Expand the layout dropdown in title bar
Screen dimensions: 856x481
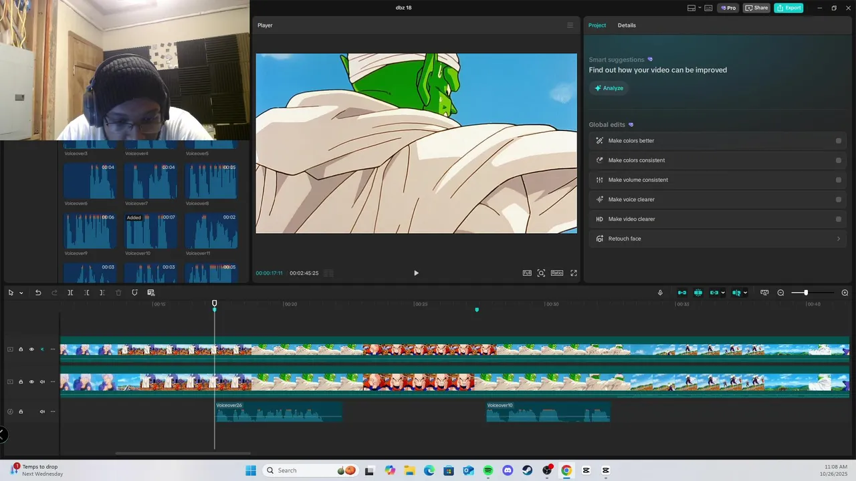700,8
